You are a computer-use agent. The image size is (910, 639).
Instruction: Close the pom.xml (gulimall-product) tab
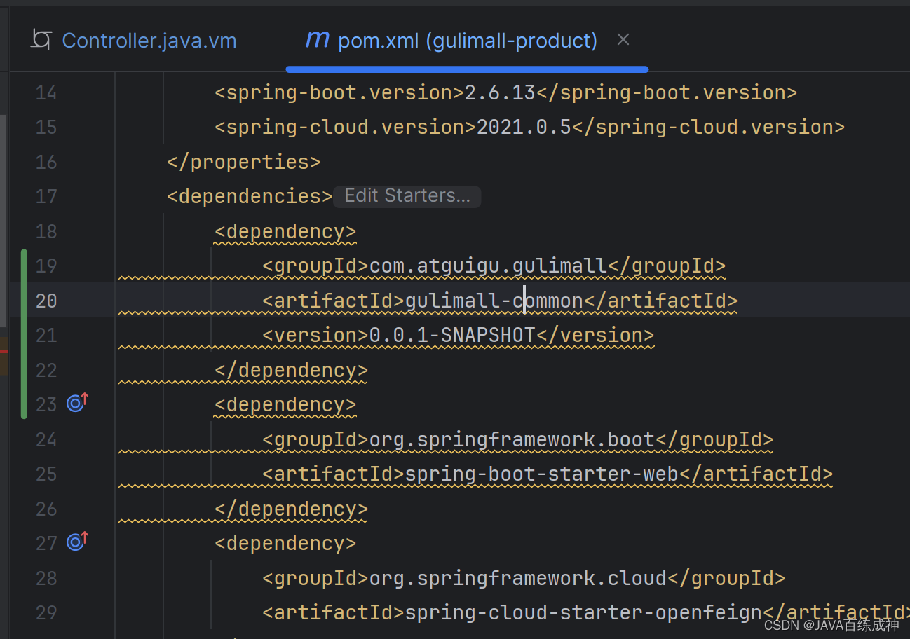coord(623,40)
